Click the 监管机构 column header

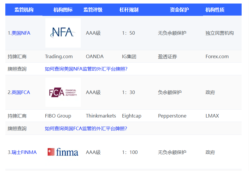24,10
